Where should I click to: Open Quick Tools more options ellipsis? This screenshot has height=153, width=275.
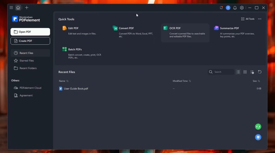[260, 19]
